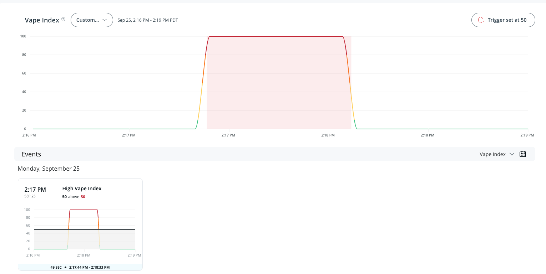This screenshot has width=546, height=274.
Task: Click the bell icon in the trigger button
Action: coord(481,20)
